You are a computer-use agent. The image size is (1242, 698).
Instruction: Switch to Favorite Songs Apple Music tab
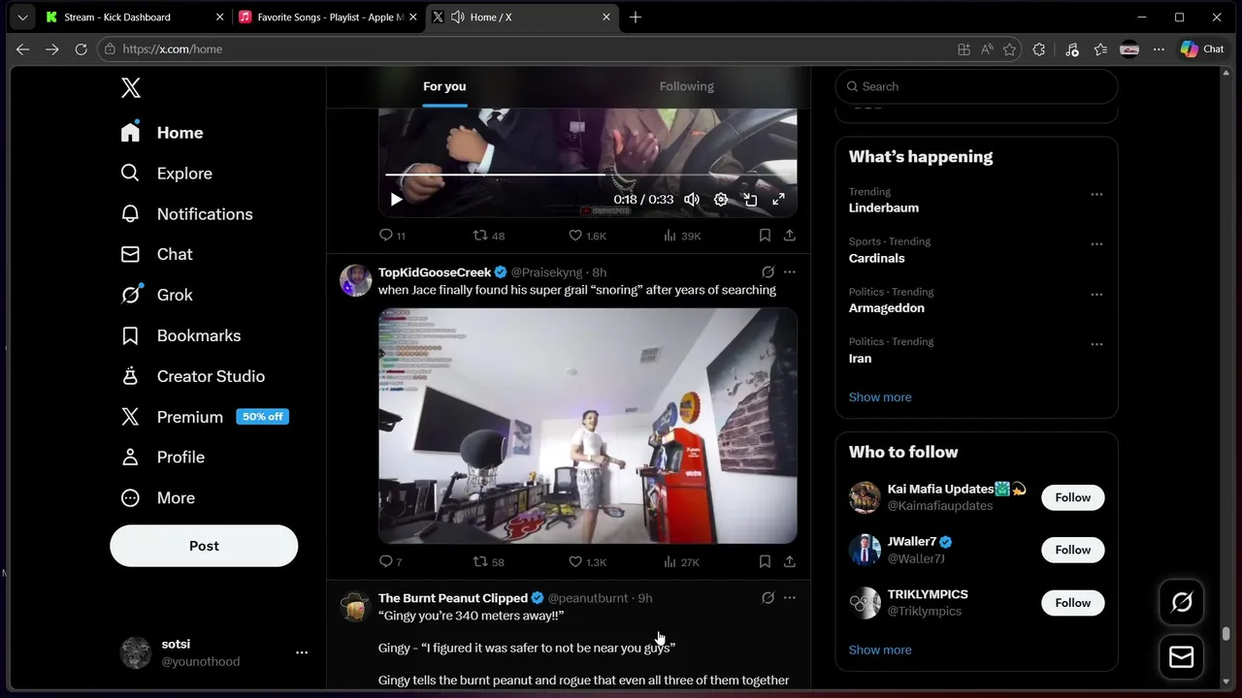click(328, 17)
